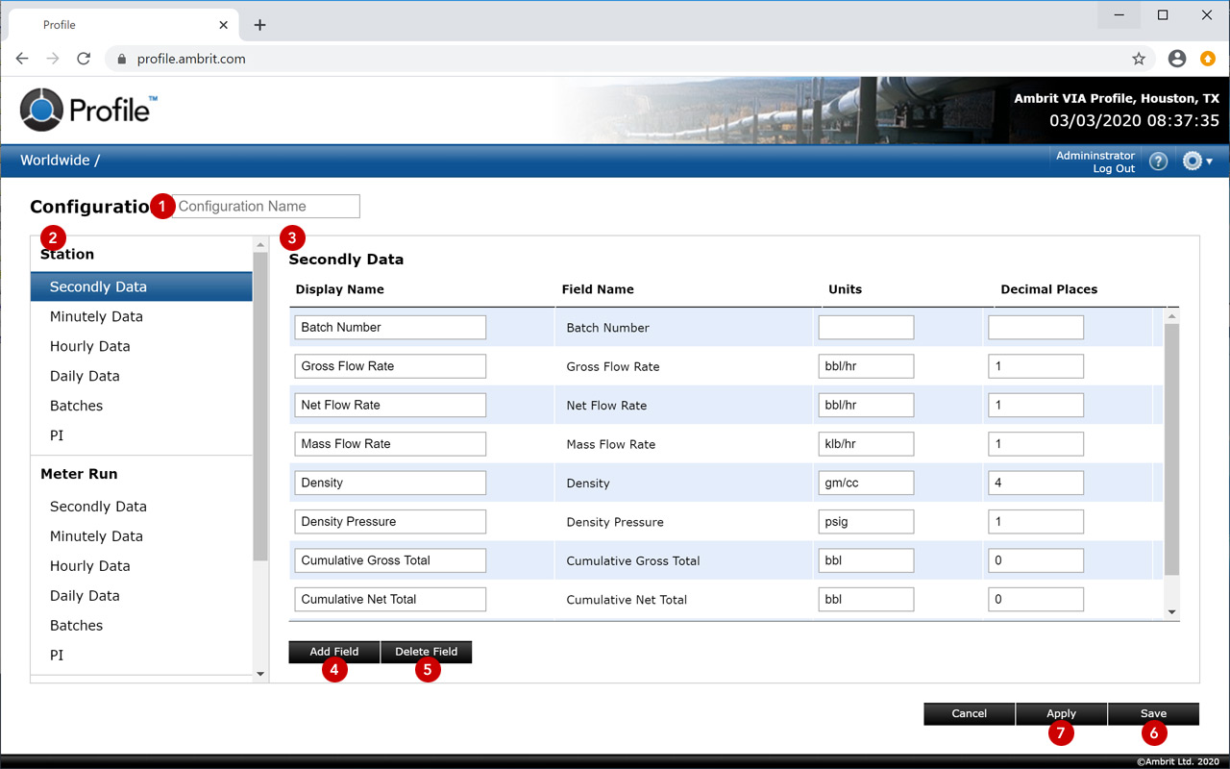Open Hourly Data under Station
Viewport: 1230px width, 769px height.
(89, 346)
